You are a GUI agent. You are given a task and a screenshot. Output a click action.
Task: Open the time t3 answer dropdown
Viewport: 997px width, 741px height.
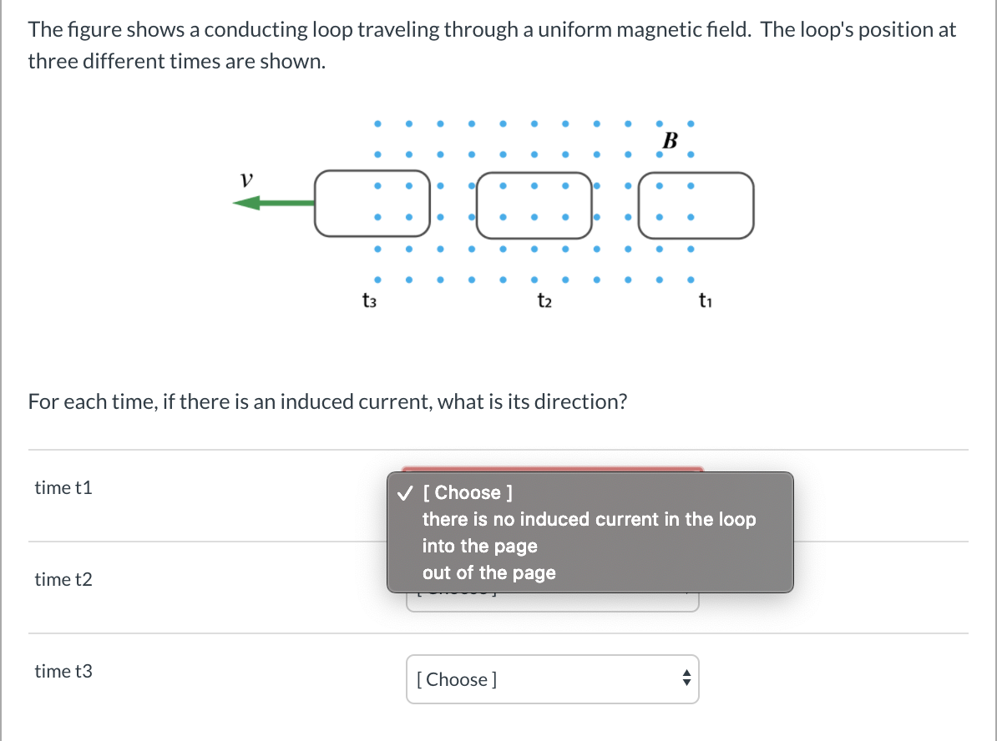click(x=553, y=679)
